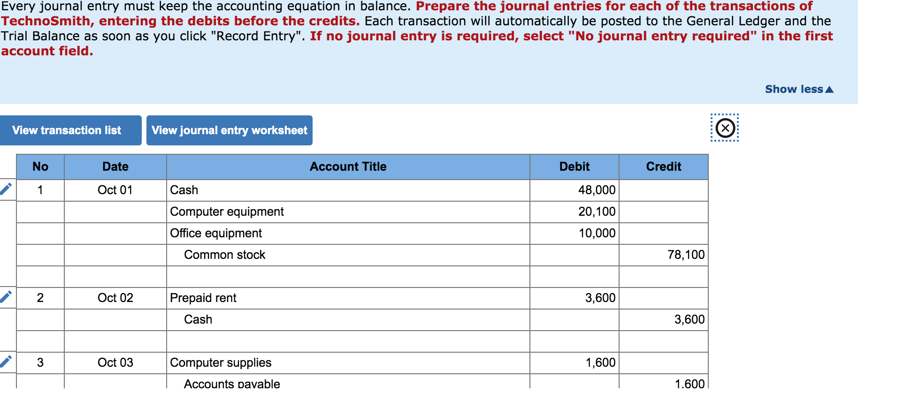Close the journal view with X icon
904x393 pixels.
click(x=725, y=128)
